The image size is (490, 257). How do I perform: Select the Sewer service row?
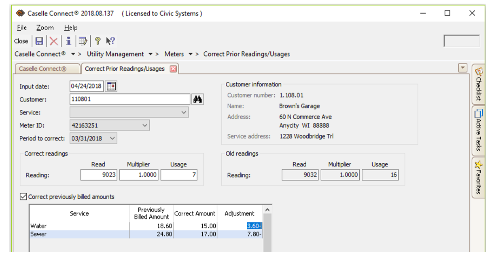146,234
